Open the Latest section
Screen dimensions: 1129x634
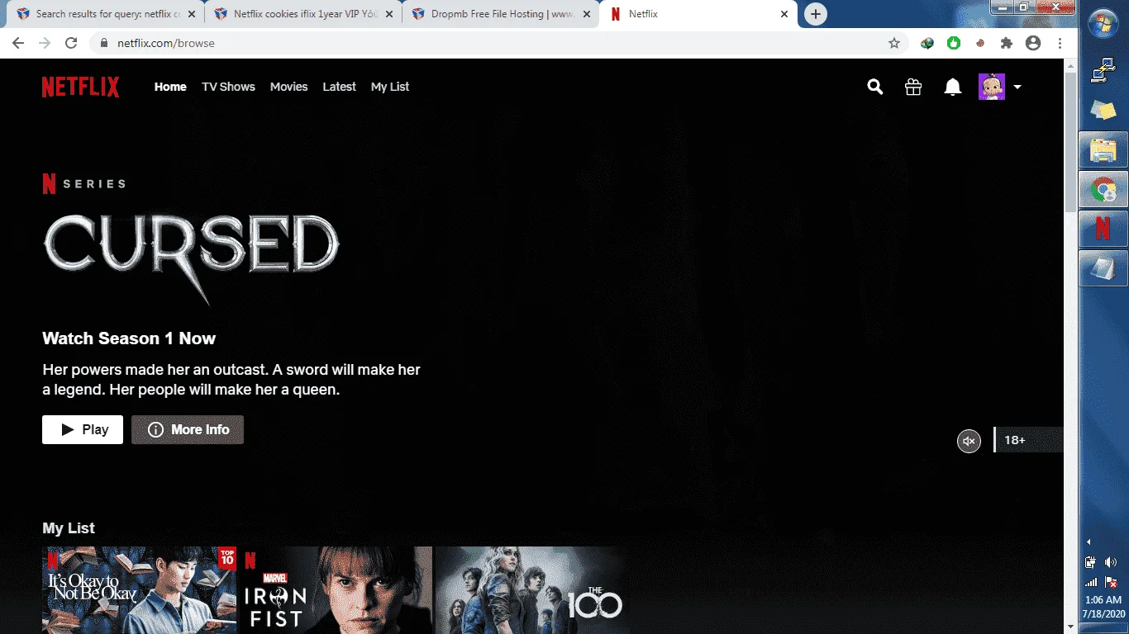click(x=339, y=87)
